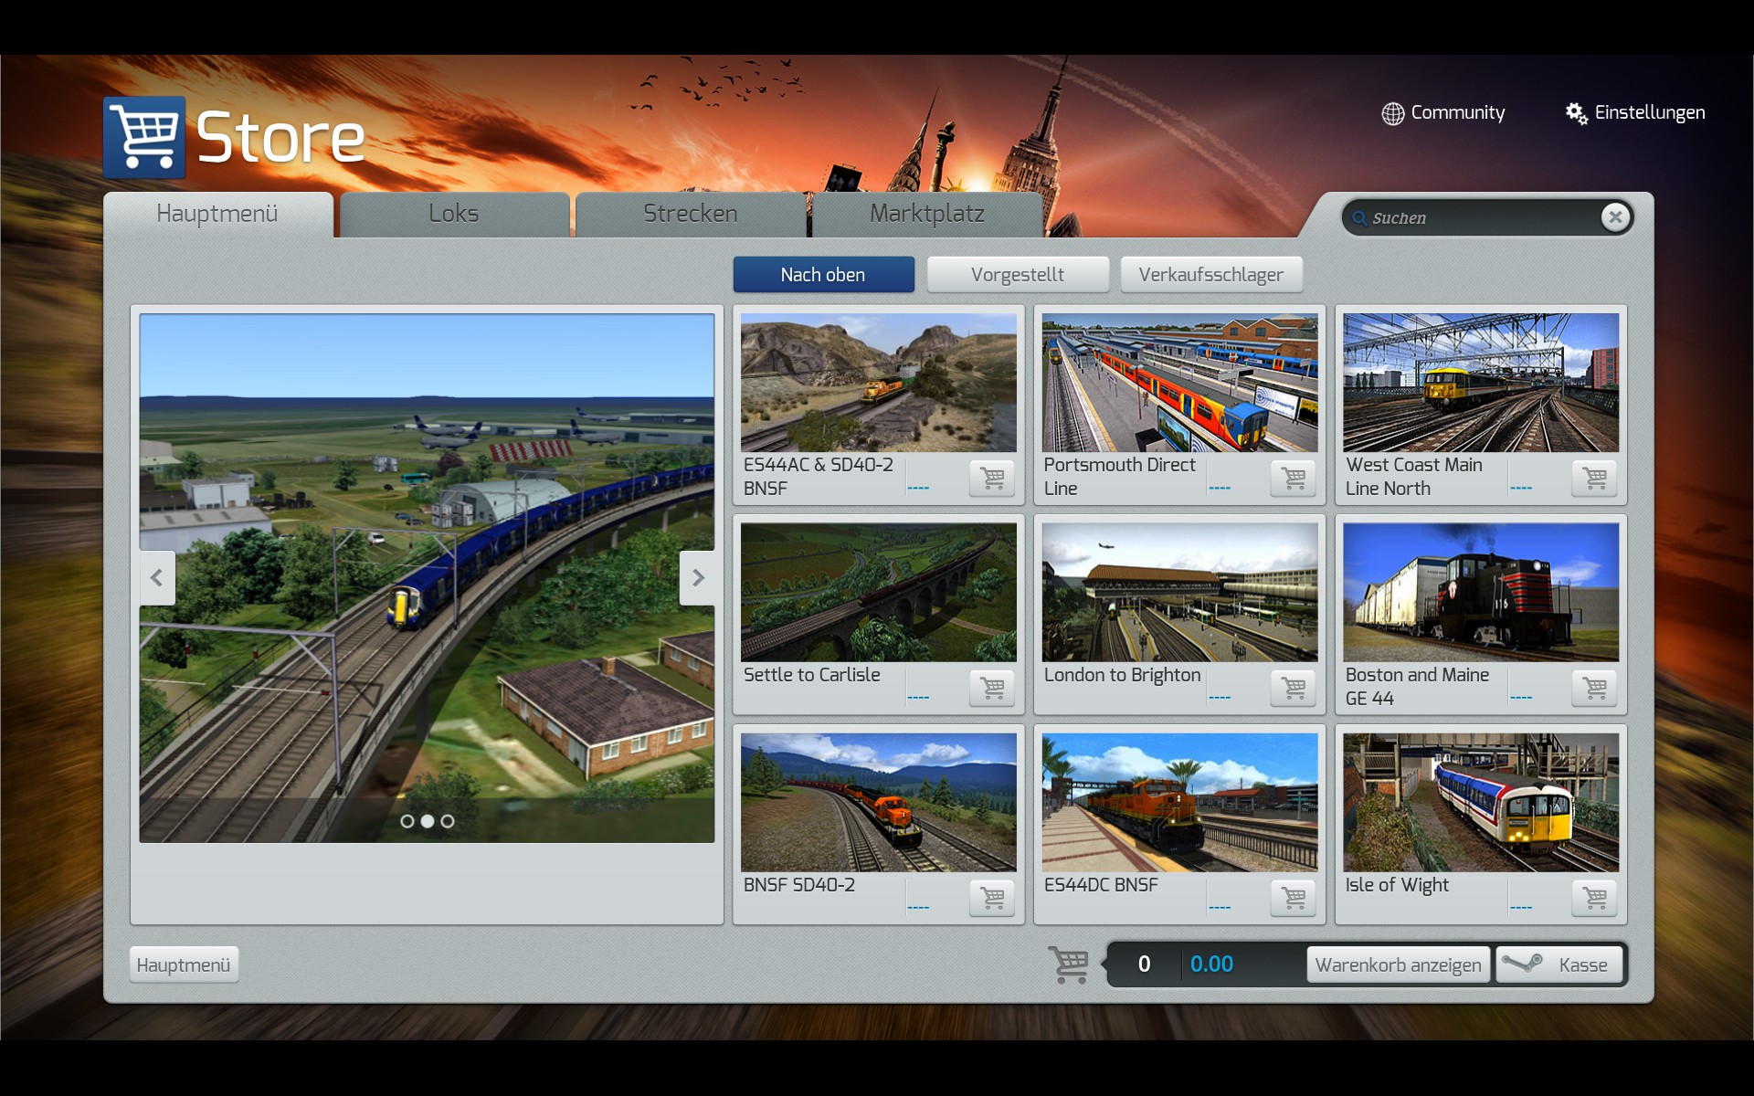1754x1096 pixels.
Task: Clear the search field with X button
Action: 1615,217
